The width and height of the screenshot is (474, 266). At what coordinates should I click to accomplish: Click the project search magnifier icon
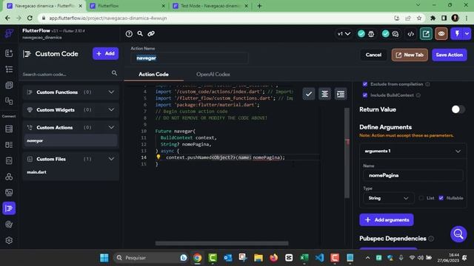(140, 33)
